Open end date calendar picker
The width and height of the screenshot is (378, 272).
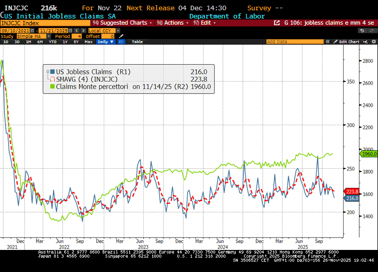pos(69,30)
